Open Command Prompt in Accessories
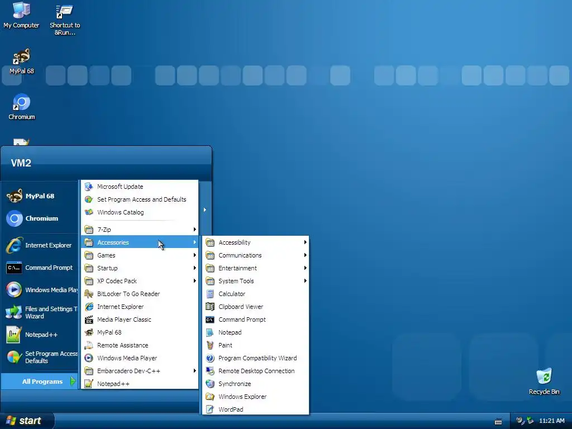Screen dimensions: 572x429 255,320
